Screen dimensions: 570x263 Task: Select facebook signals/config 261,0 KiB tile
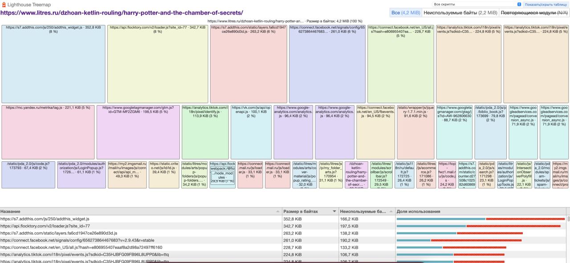tap(327, 64)
